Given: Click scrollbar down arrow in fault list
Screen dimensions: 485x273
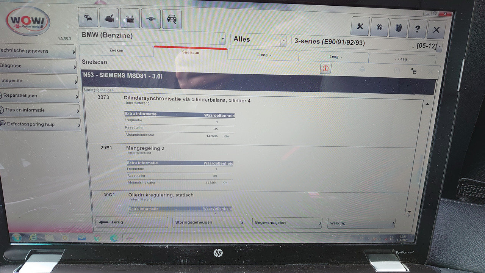Looking at the screenshot, I should pos(409,212).
